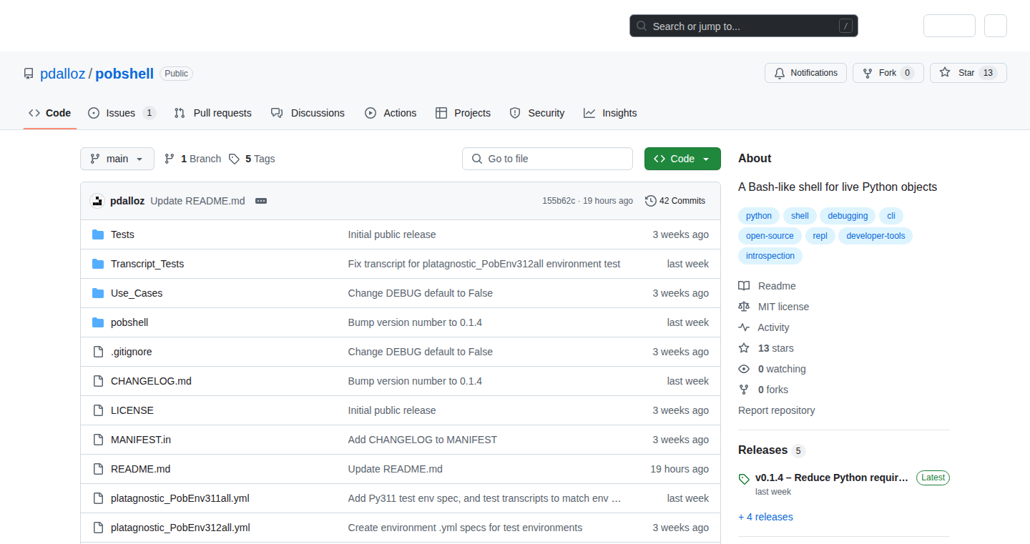Click the tag icon beside 5 Tags
Screen dimensions: 1030x544
[x=234, y=159]
